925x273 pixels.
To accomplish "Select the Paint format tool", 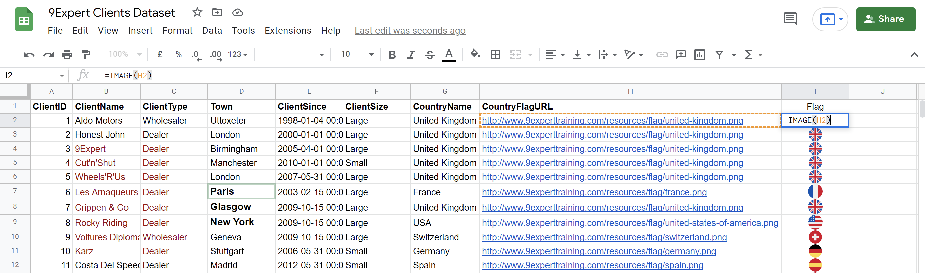I will (x=86, y=55).
